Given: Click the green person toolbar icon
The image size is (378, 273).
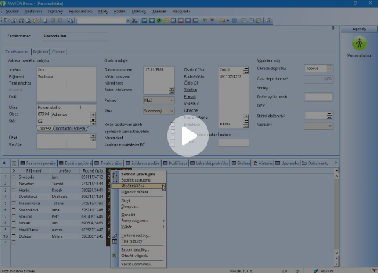Looking at the screenshot, I should 159,21.
